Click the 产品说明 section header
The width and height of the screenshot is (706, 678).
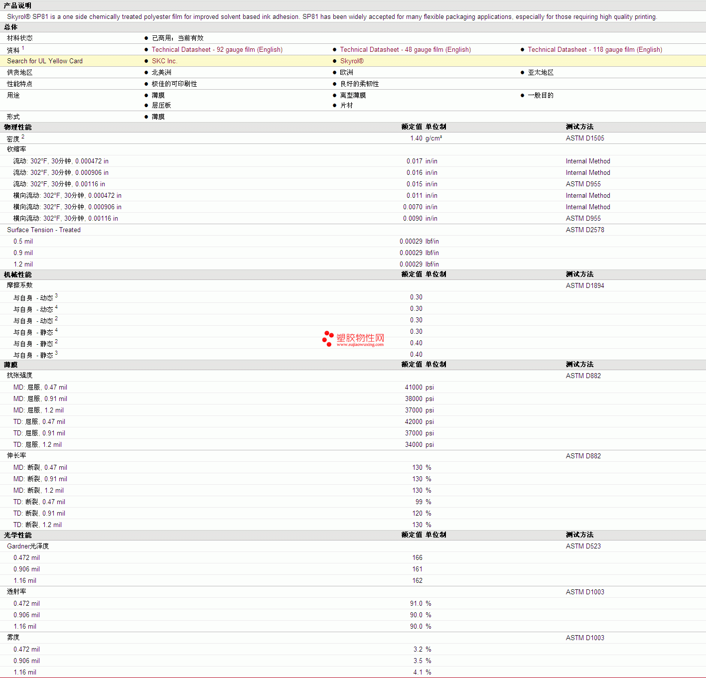pyautogui.click(x=17, y=5)
